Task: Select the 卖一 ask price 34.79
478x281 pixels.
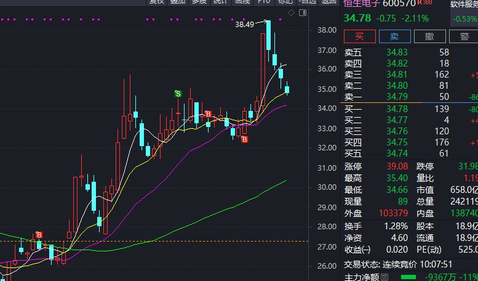Action: (397, 97)
